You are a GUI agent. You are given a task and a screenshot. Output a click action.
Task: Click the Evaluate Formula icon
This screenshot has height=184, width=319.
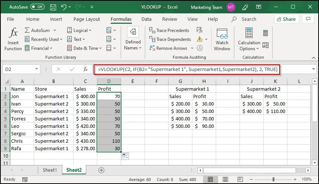click(x=200, y=48)
